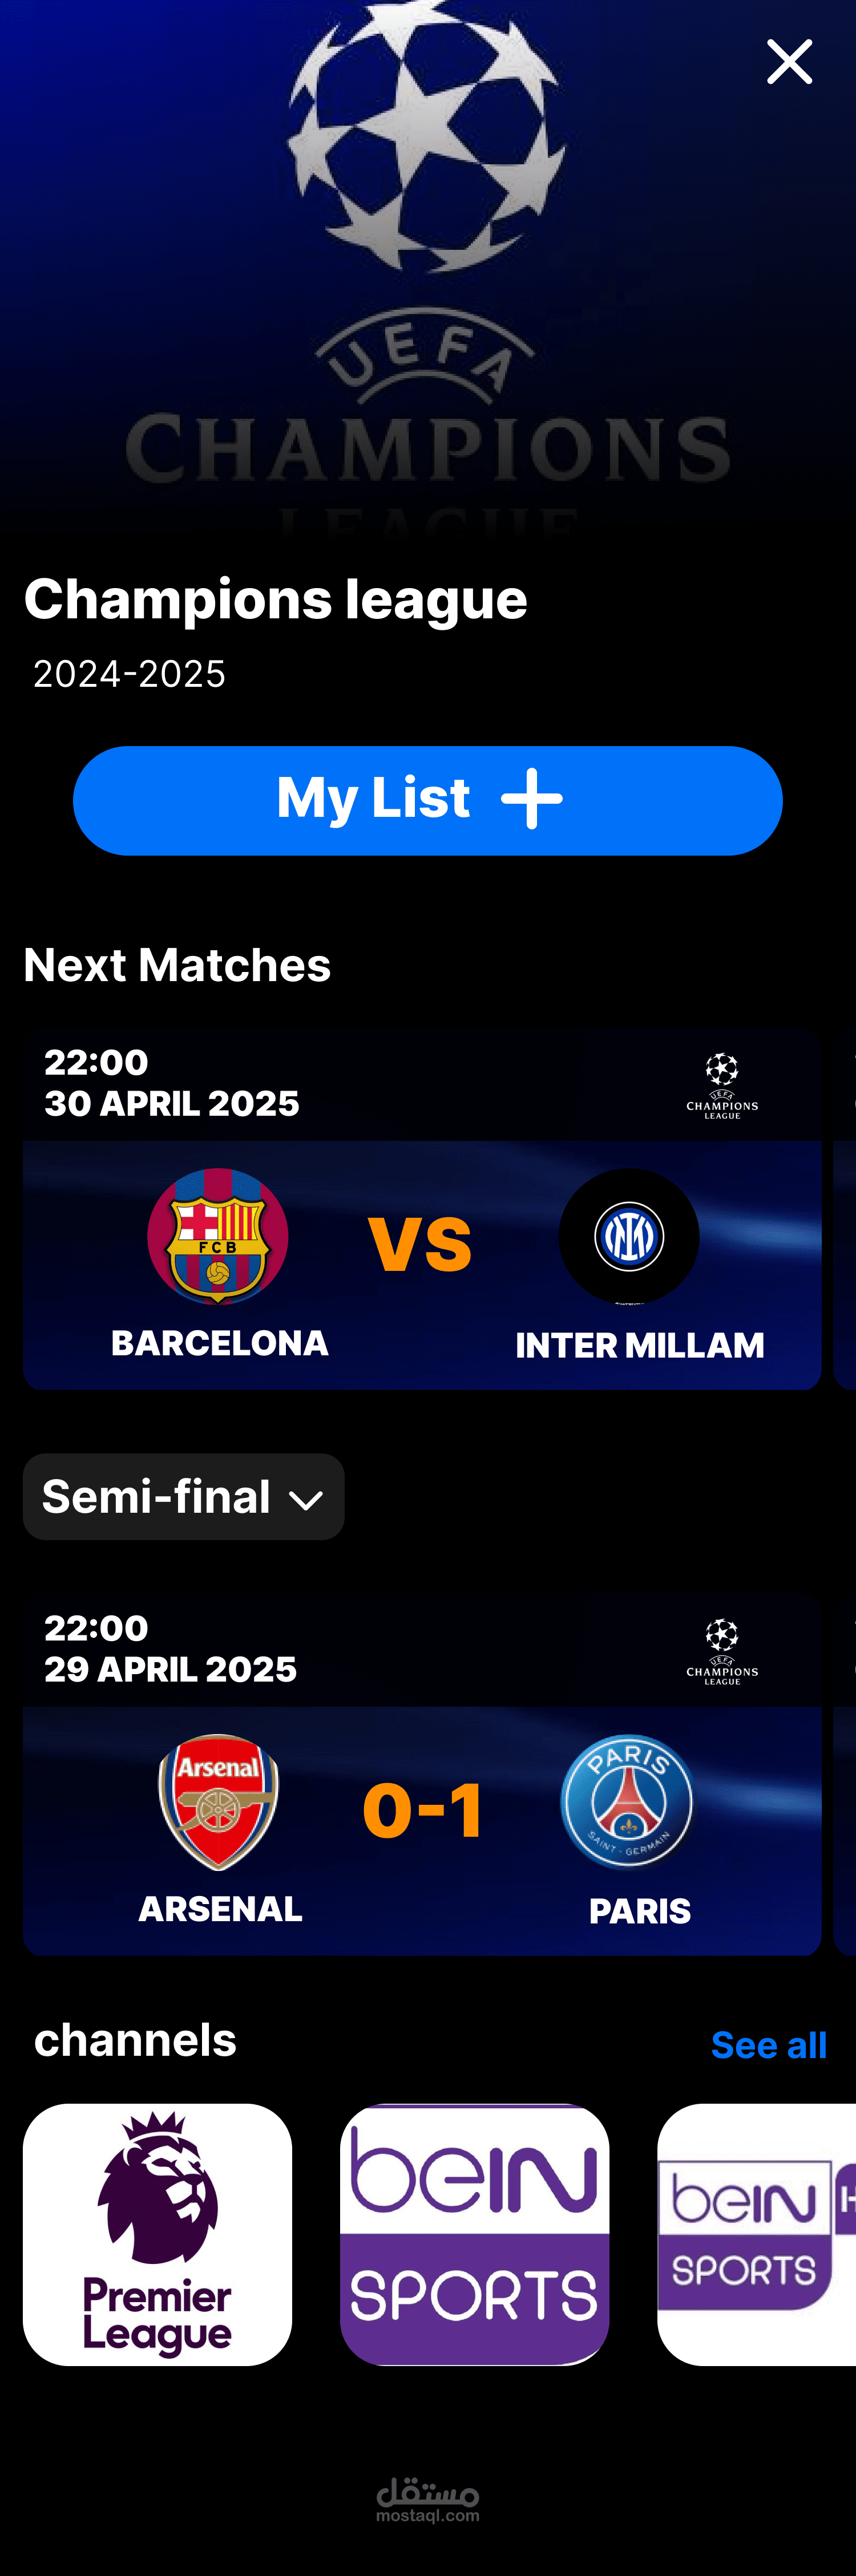Open the Semi-final round dropdown

(184, 1496)
